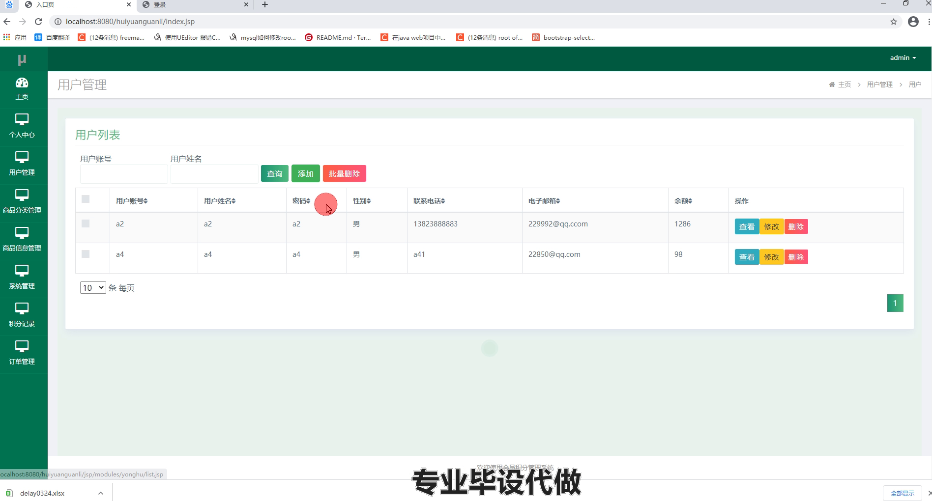Click 用户管理 breadcrumb link

[x=879, y=84]
